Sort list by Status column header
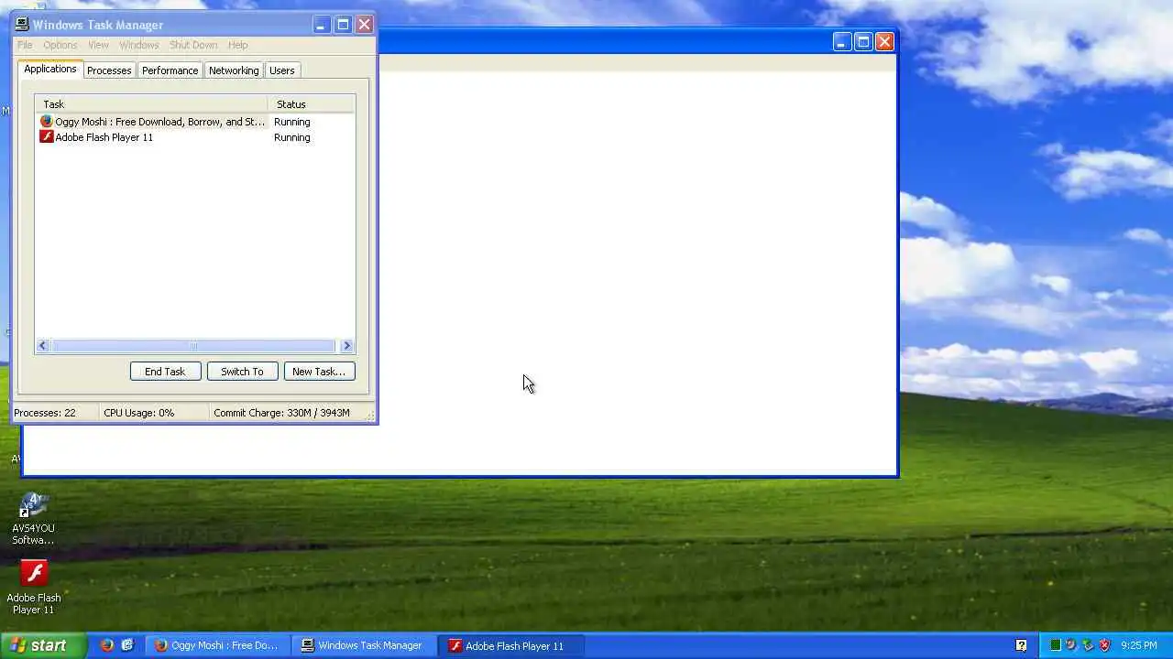 pos(311,104)
